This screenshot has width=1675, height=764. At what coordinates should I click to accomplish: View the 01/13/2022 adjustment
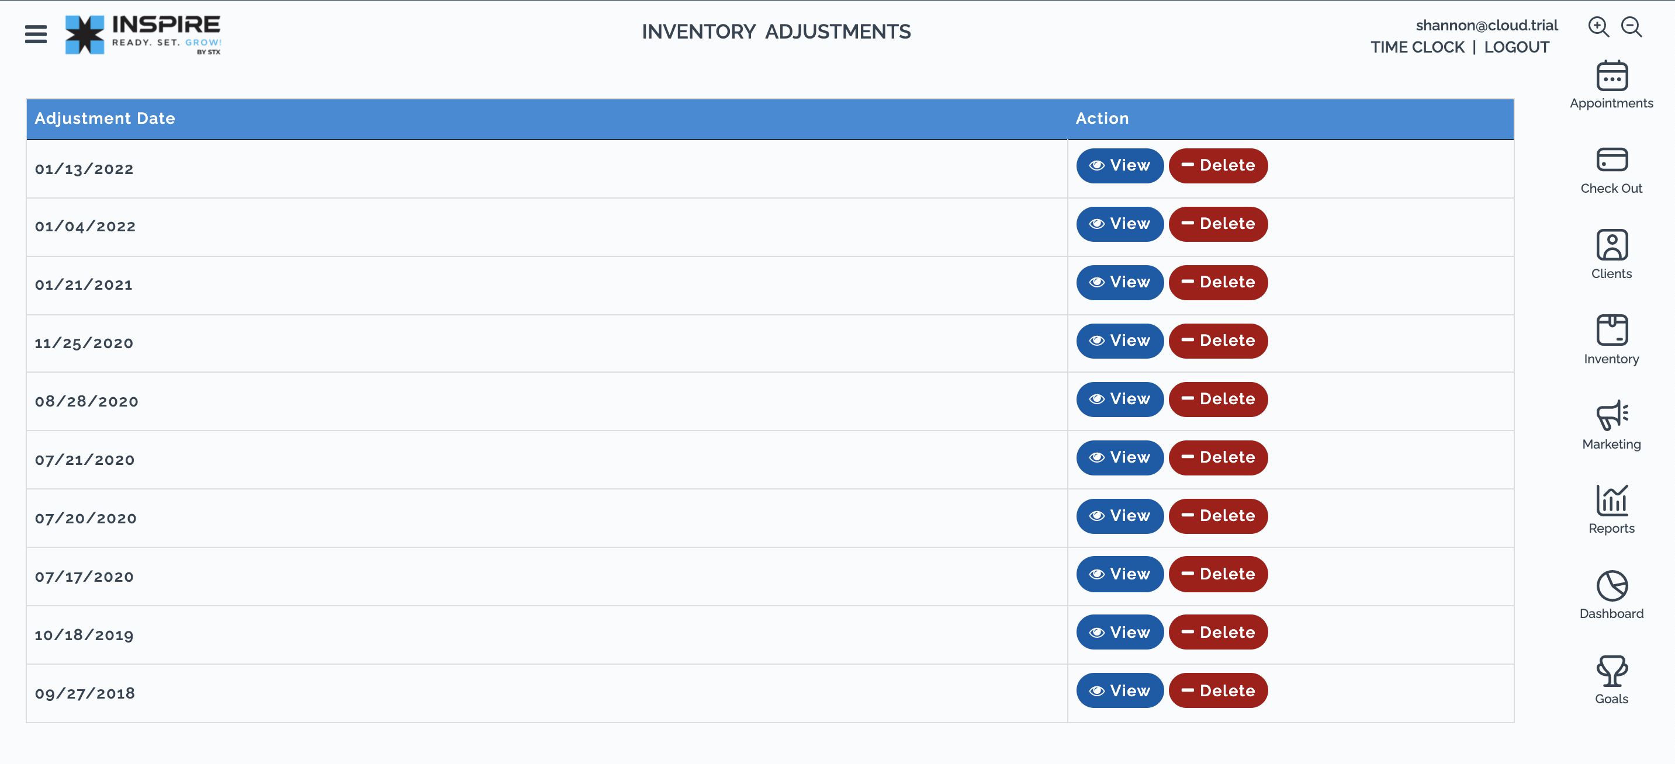coord(1119,166)
